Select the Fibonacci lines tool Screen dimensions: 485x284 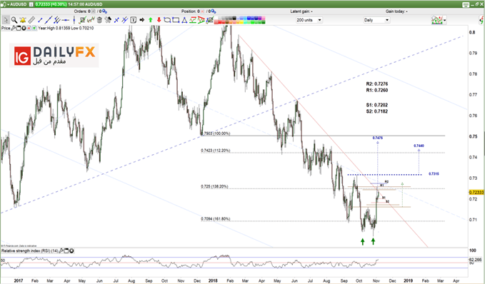pos(125,20)
